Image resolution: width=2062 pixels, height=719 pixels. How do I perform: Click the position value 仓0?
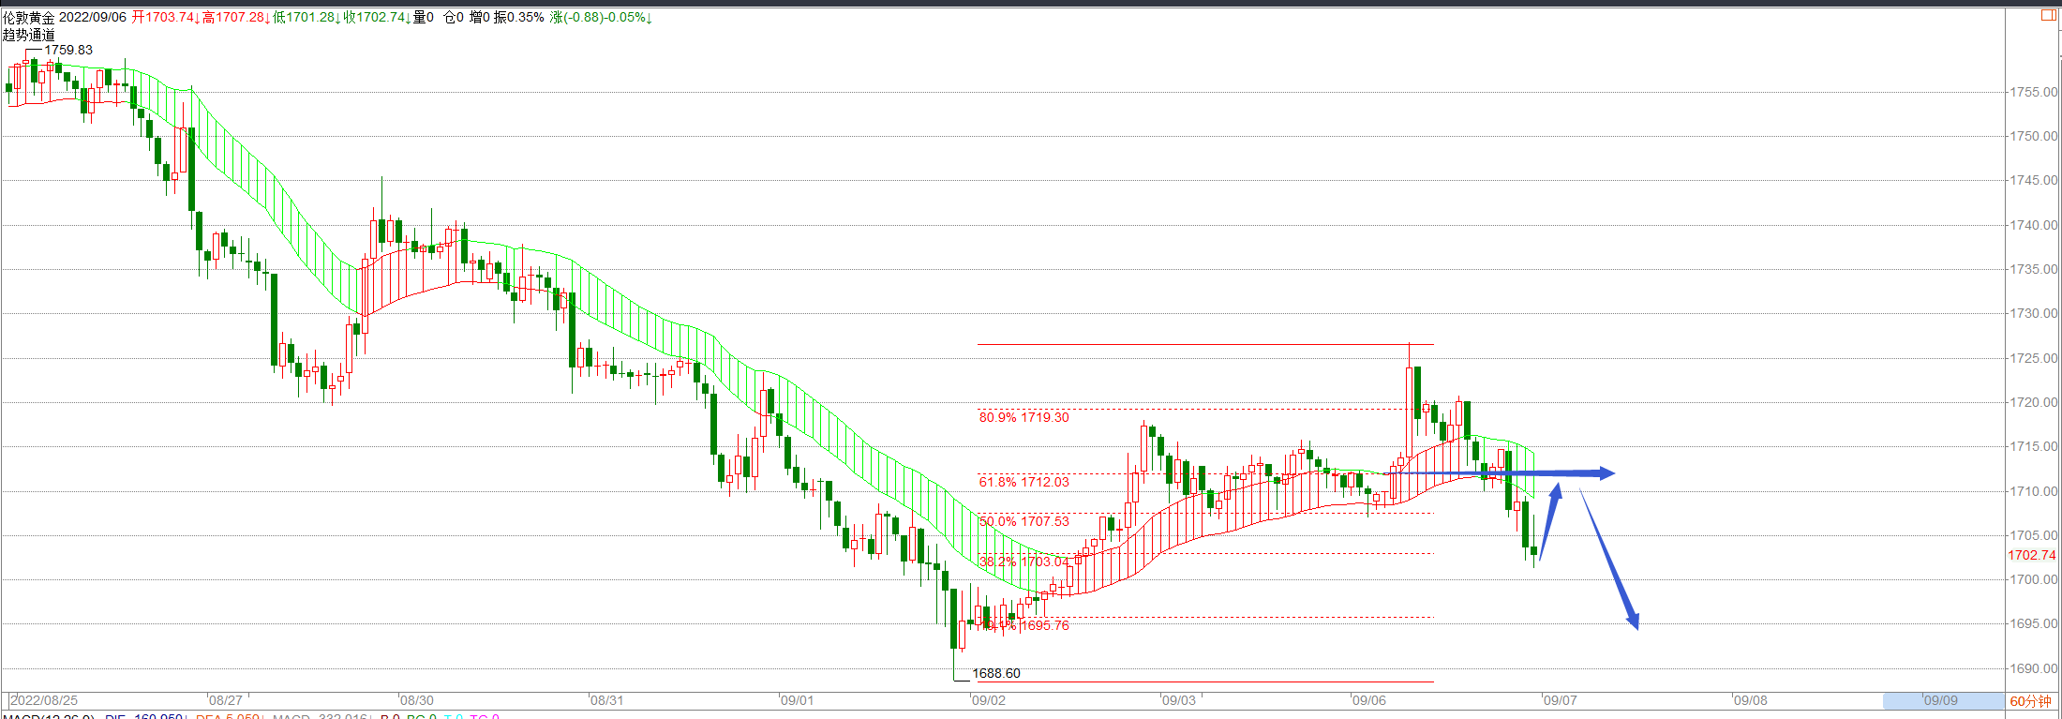[x=454, y=18]
